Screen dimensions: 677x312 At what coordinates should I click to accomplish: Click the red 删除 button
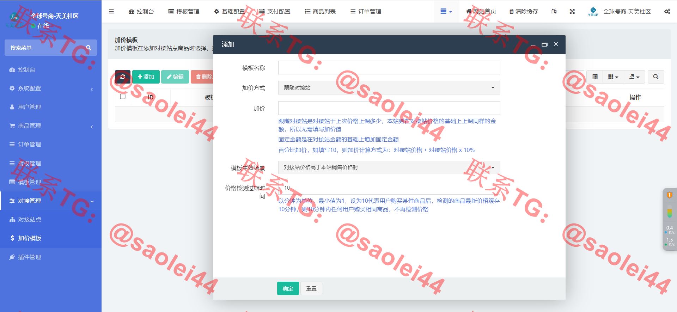[202, 77]
